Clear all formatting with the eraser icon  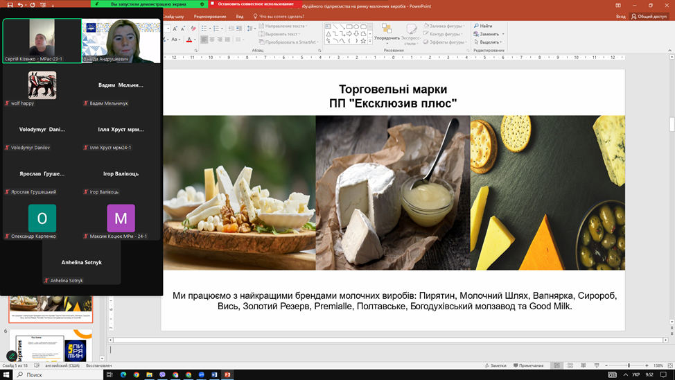click(193, 28)
